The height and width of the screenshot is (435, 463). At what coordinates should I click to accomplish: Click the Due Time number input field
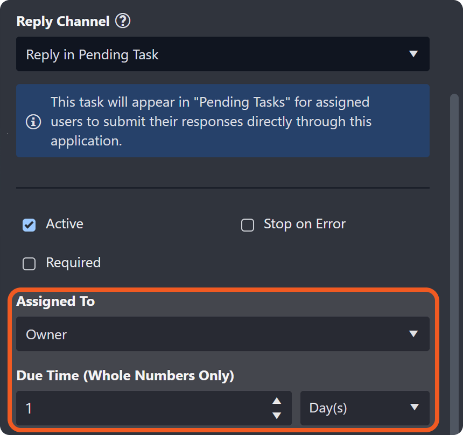pos(140,408)
